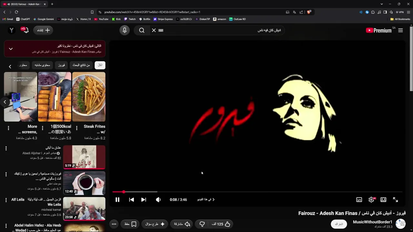
Task: Toggle the browser sidebar panel
Action: pyautogui.click(x=385, y=12)
